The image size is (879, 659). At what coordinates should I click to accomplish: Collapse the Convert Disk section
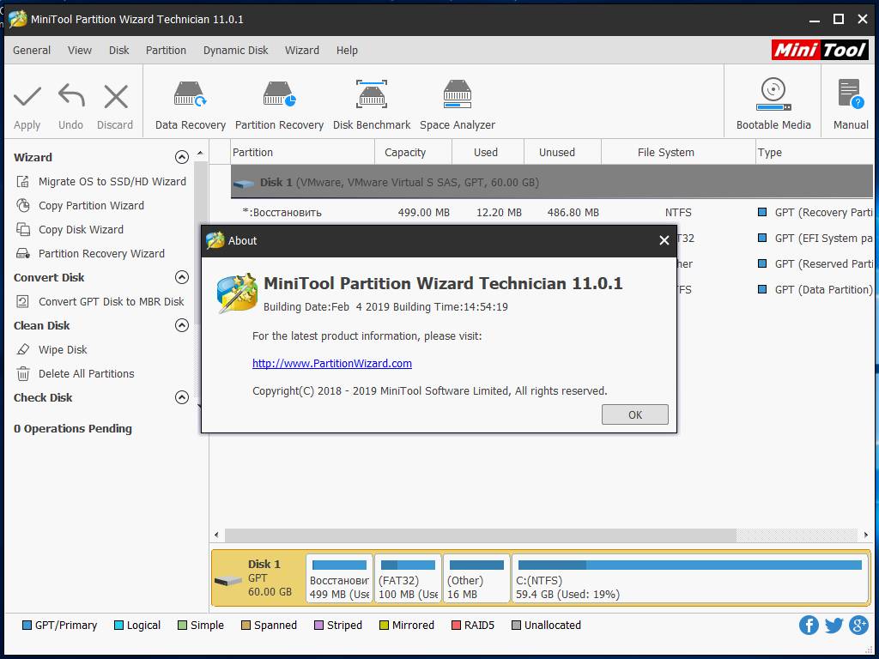coord(181,277)
